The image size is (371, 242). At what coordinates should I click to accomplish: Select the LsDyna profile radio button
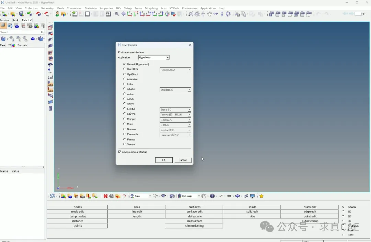[124, 114]
